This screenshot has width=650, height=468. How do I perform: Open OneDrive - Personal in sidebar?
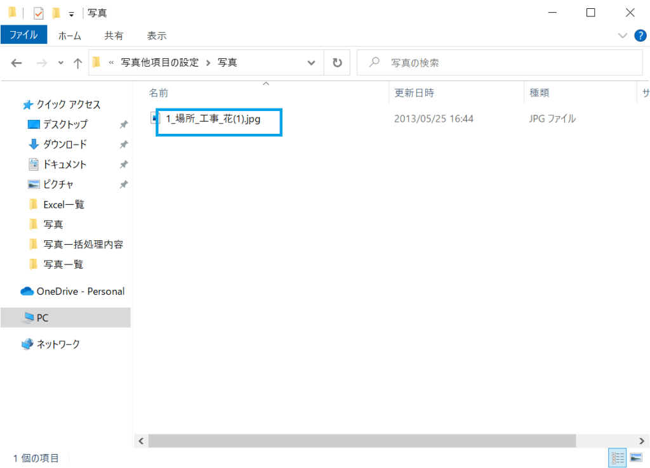pyautogui.click(x=80, y=292)
